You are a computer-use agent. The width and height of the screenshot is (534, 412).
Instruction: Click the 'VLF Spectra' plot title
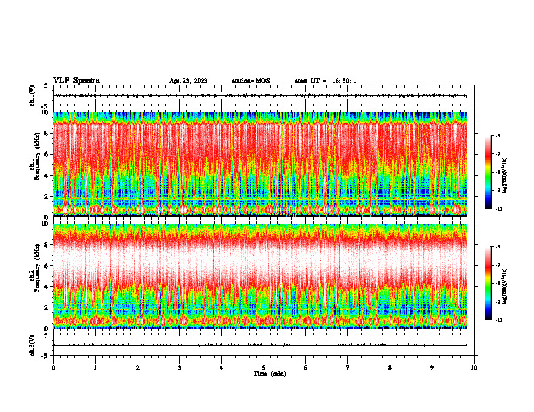[x=76, y=81]
